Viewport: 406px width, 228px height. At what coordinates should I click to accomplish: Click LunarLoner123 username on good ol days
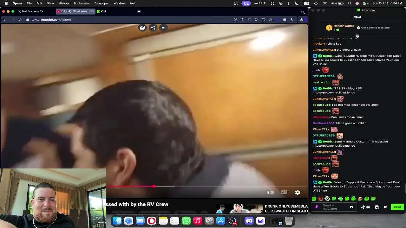(324, 50)
